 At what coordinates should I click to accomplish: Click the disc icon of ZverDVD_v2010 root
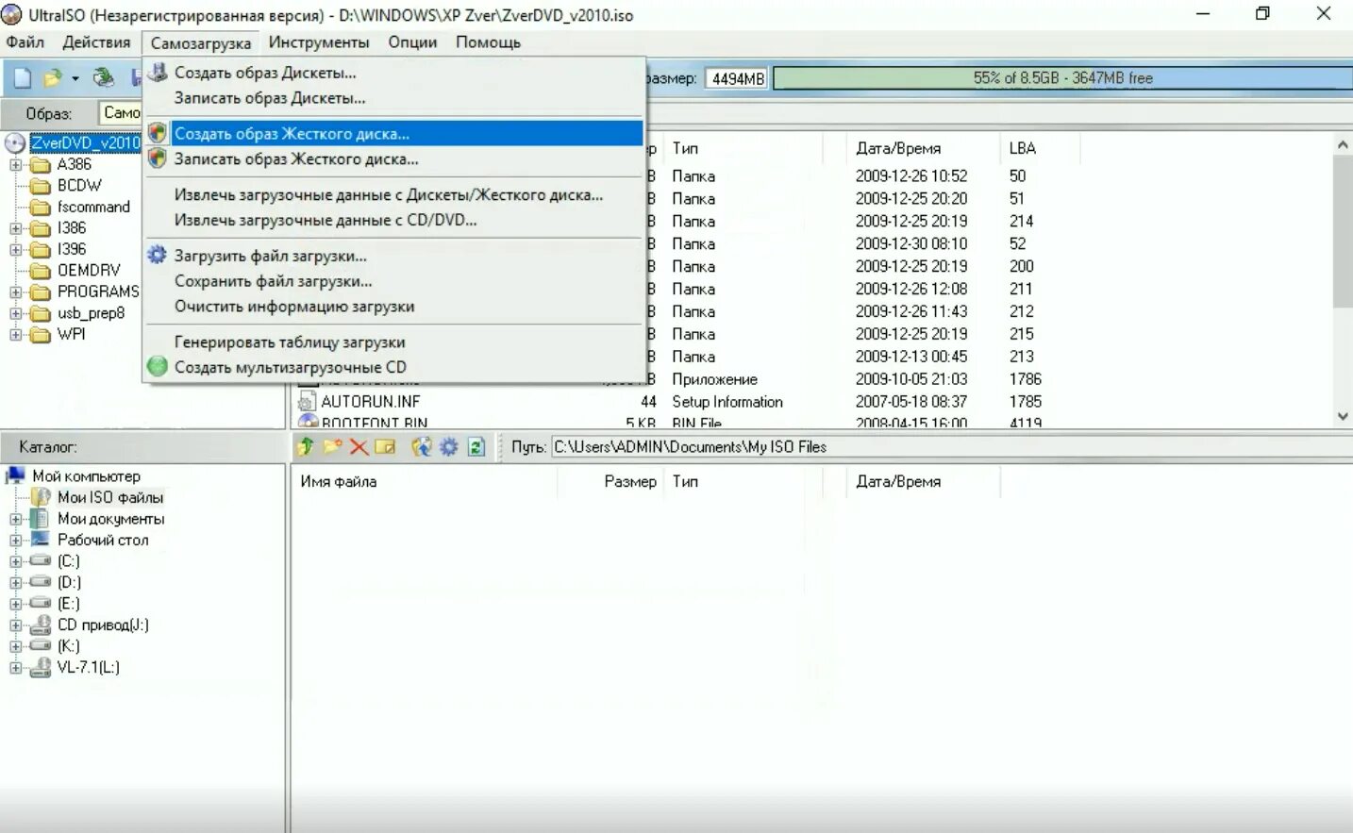15,142
